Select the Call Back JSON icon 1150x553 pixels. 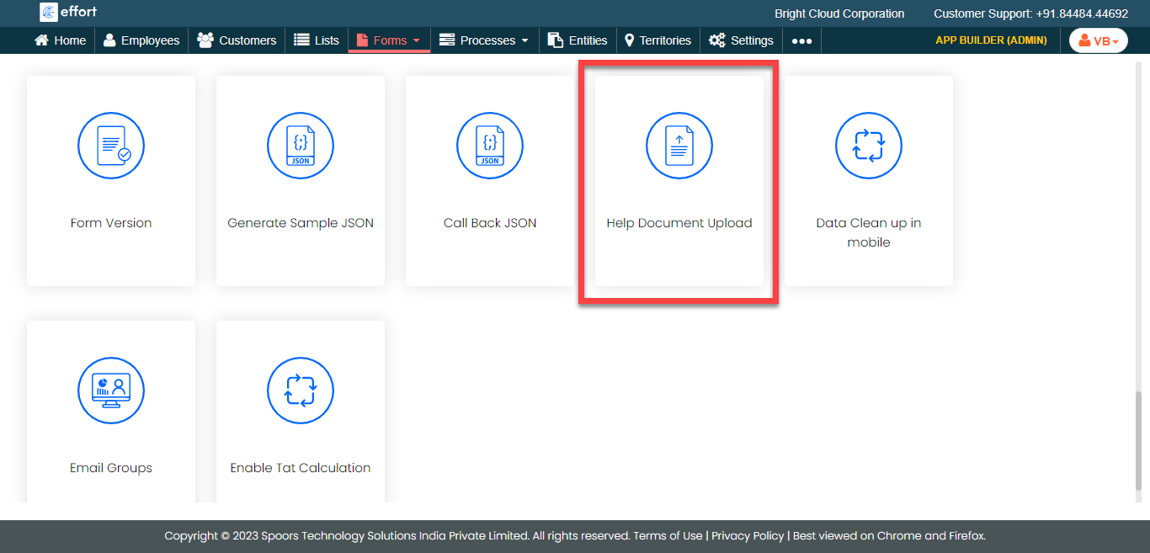(x=490, y=146)
